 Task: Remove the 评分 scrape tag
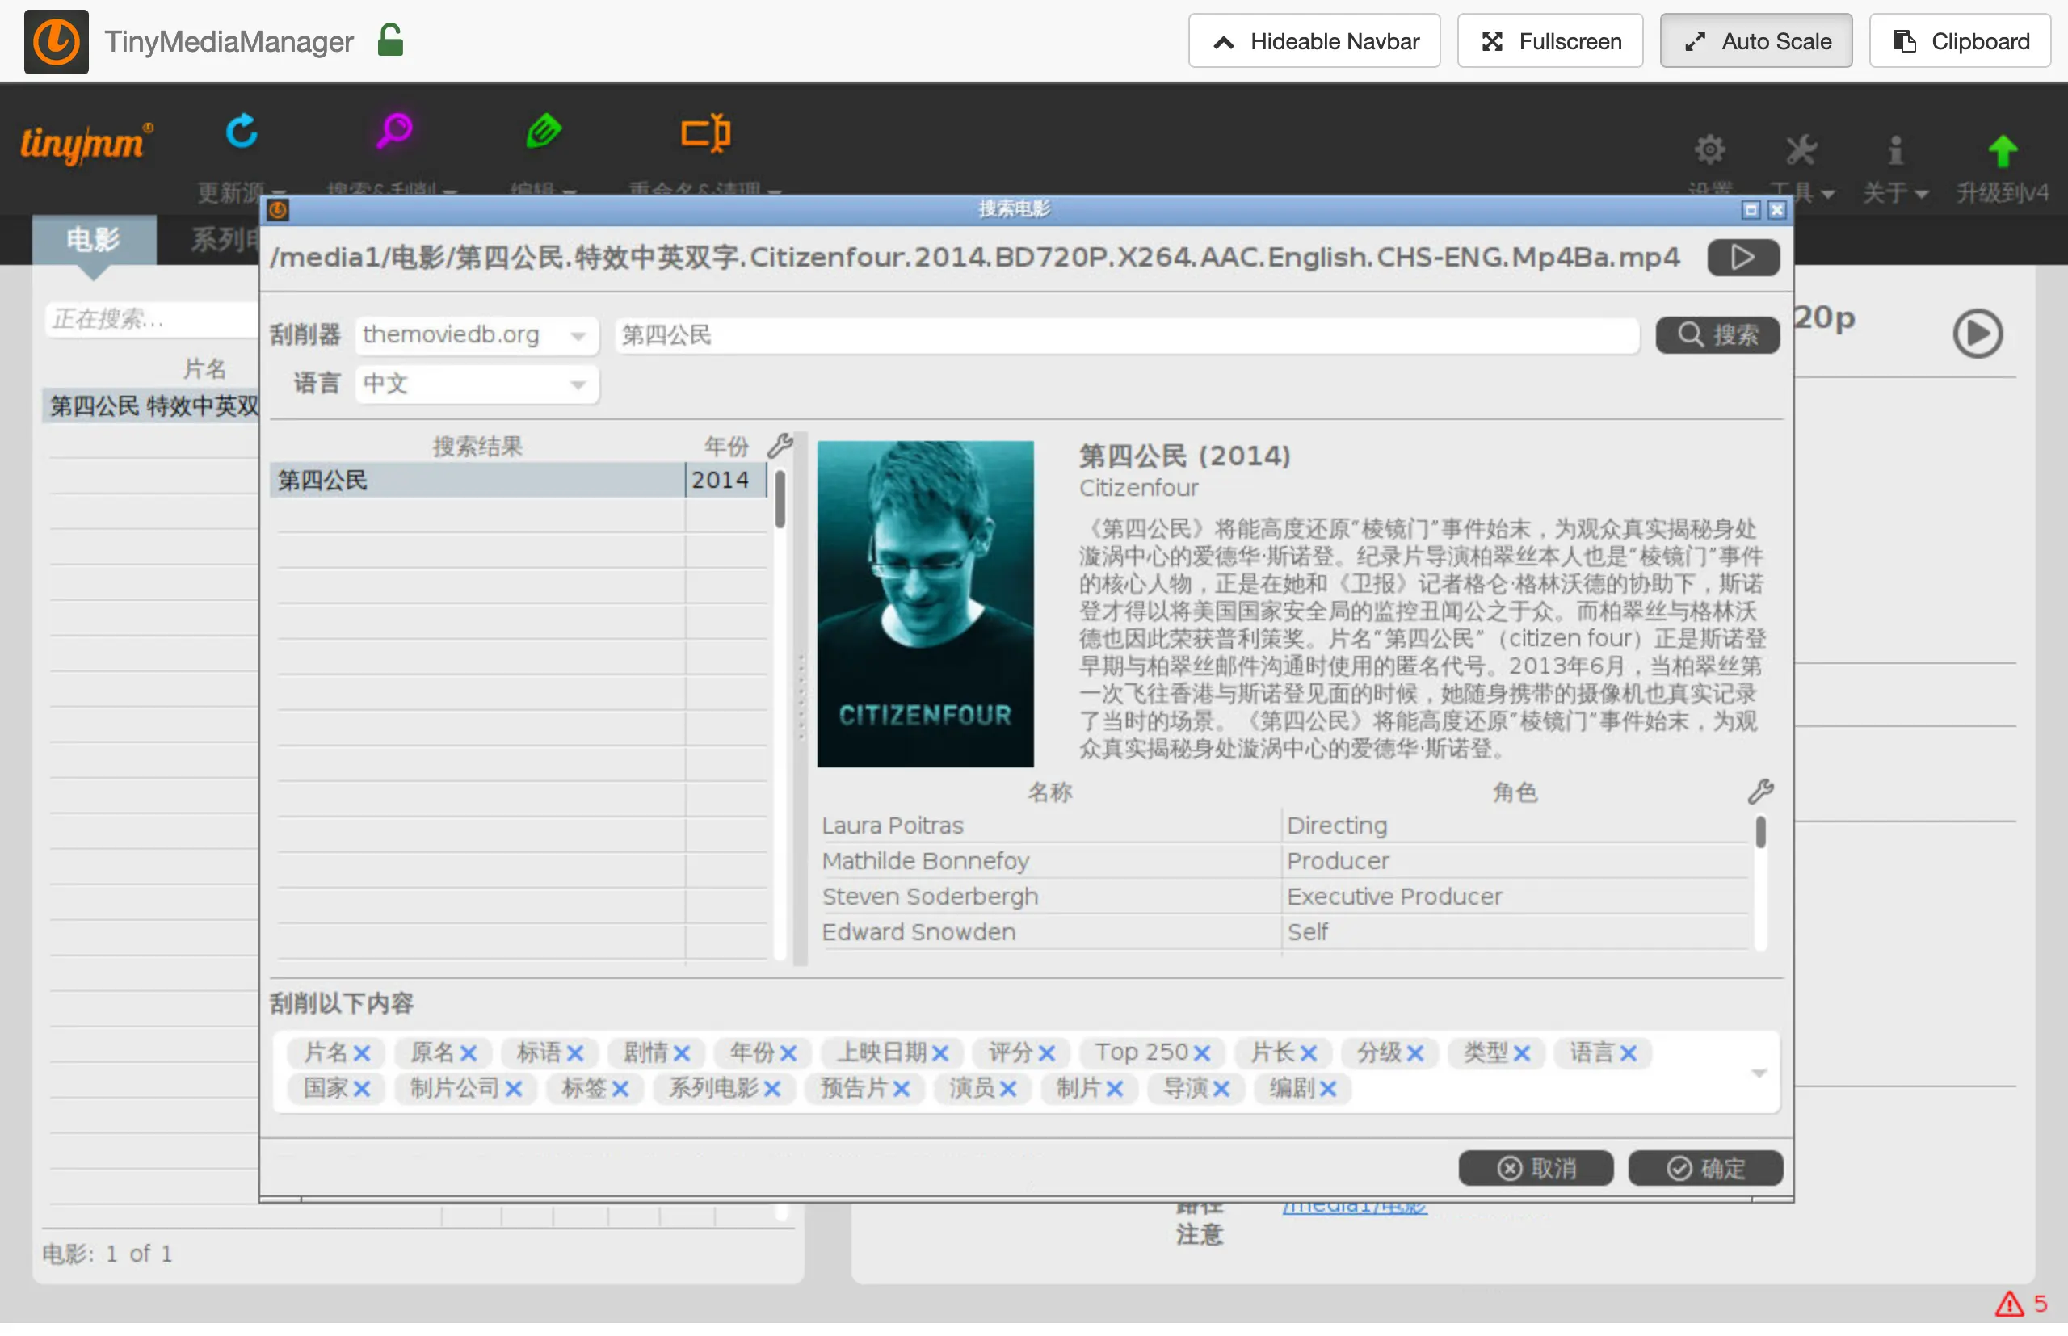[1046, 1053]
